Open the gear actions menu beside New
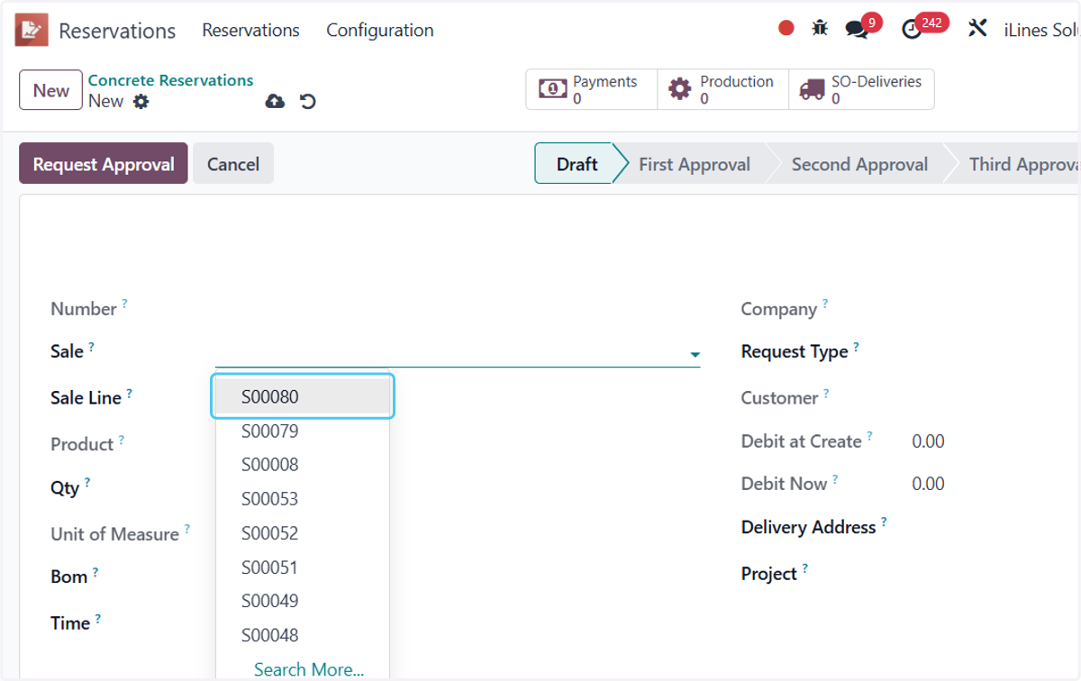Screen dimensions: 1081x681 pyautogui.click(x=141, y=102)
